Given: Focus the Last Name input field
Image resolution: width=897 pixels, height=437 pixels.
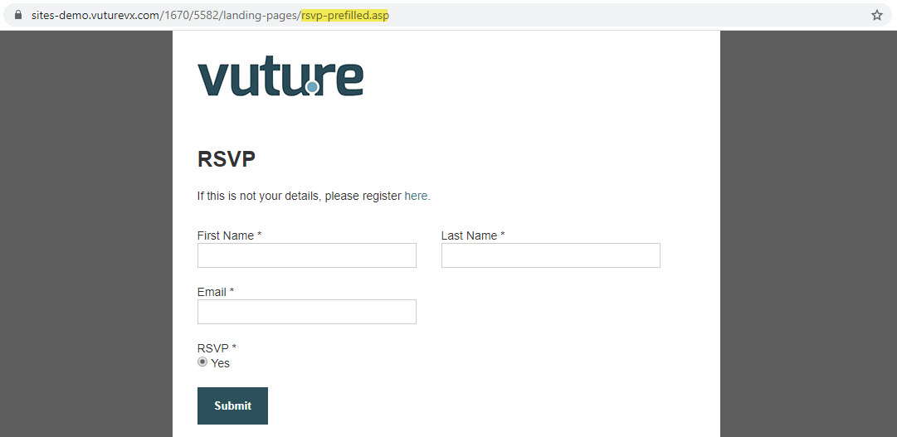Looking at the screenshot, I should click(x=550, y=255).
